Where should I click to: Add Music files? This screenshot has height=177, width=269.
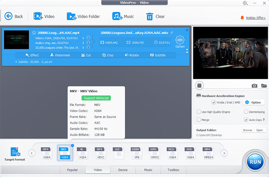pyautogui.click(x=123, y=16)
